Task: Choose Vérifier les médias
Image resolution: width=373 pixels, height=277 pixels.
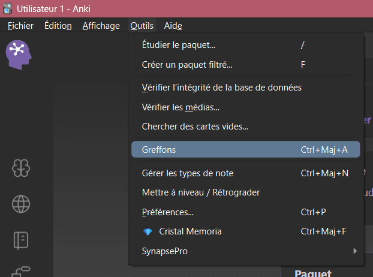Action: click(x=246, y=107)
